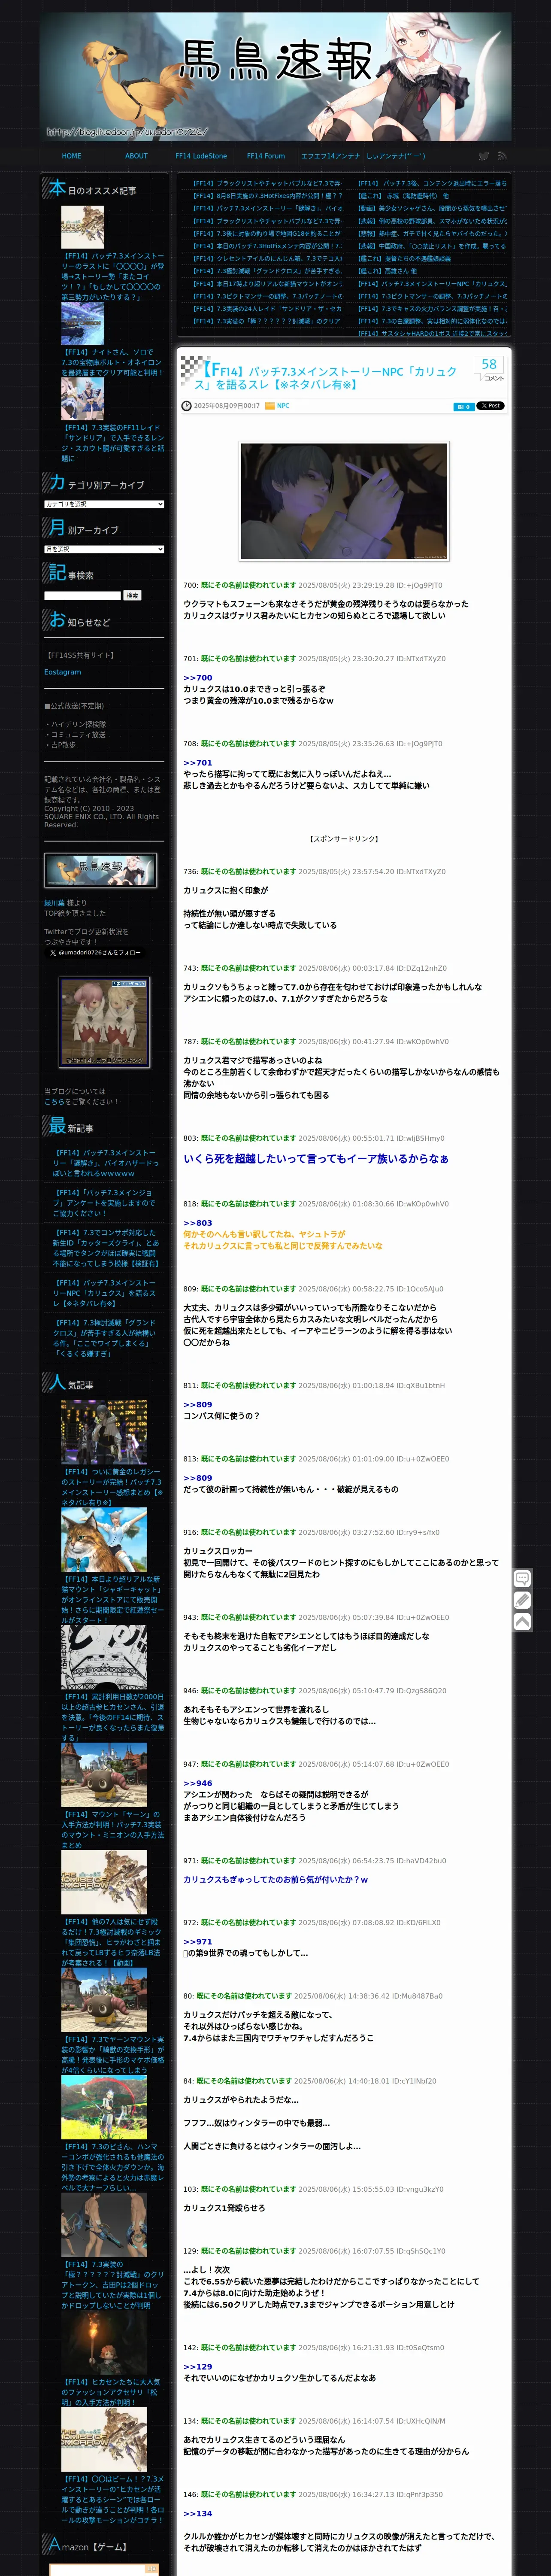Click the orange folder icon beside NPC
The width and height of the screenshot is (551, 2576).
(x=269, y=406)
